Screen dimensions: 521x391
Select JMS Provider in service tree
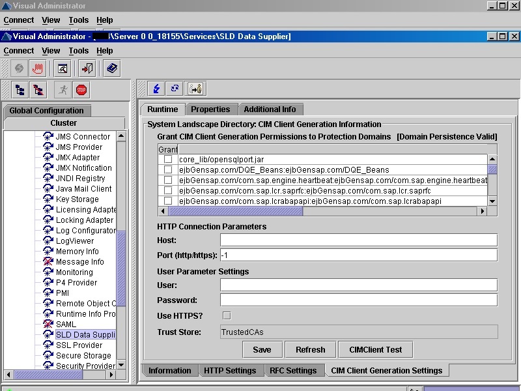(x=79, y=147)
